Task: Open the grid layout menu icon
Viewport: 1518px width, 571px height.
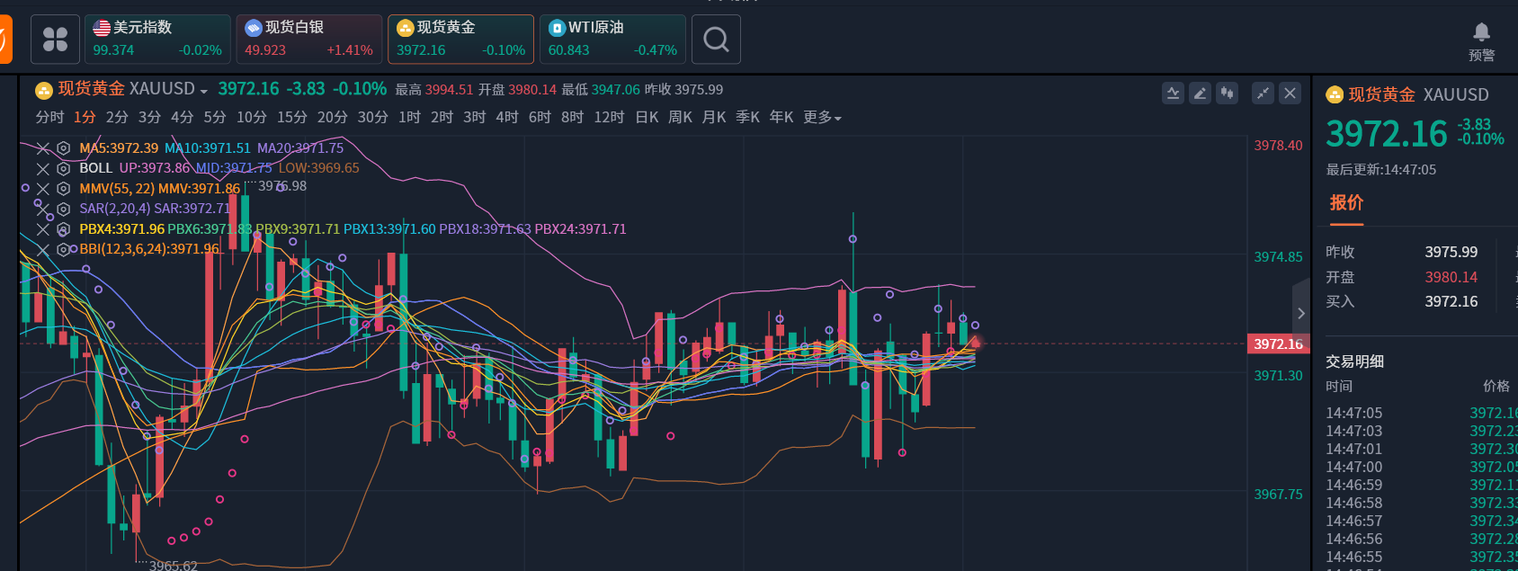Action: [x=55, y=40]
